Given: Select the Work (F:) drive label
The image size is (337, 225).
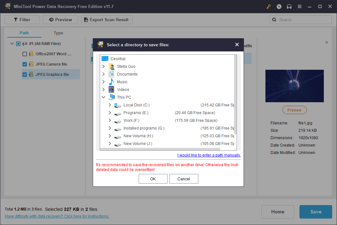Looking at the screenshot, I should click(x=131, y=120).
